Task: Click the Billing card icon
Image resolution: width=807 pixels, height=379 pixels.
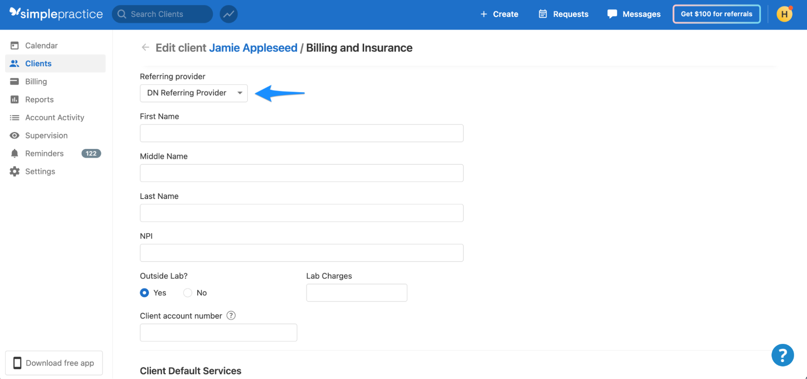Action: 15,82
